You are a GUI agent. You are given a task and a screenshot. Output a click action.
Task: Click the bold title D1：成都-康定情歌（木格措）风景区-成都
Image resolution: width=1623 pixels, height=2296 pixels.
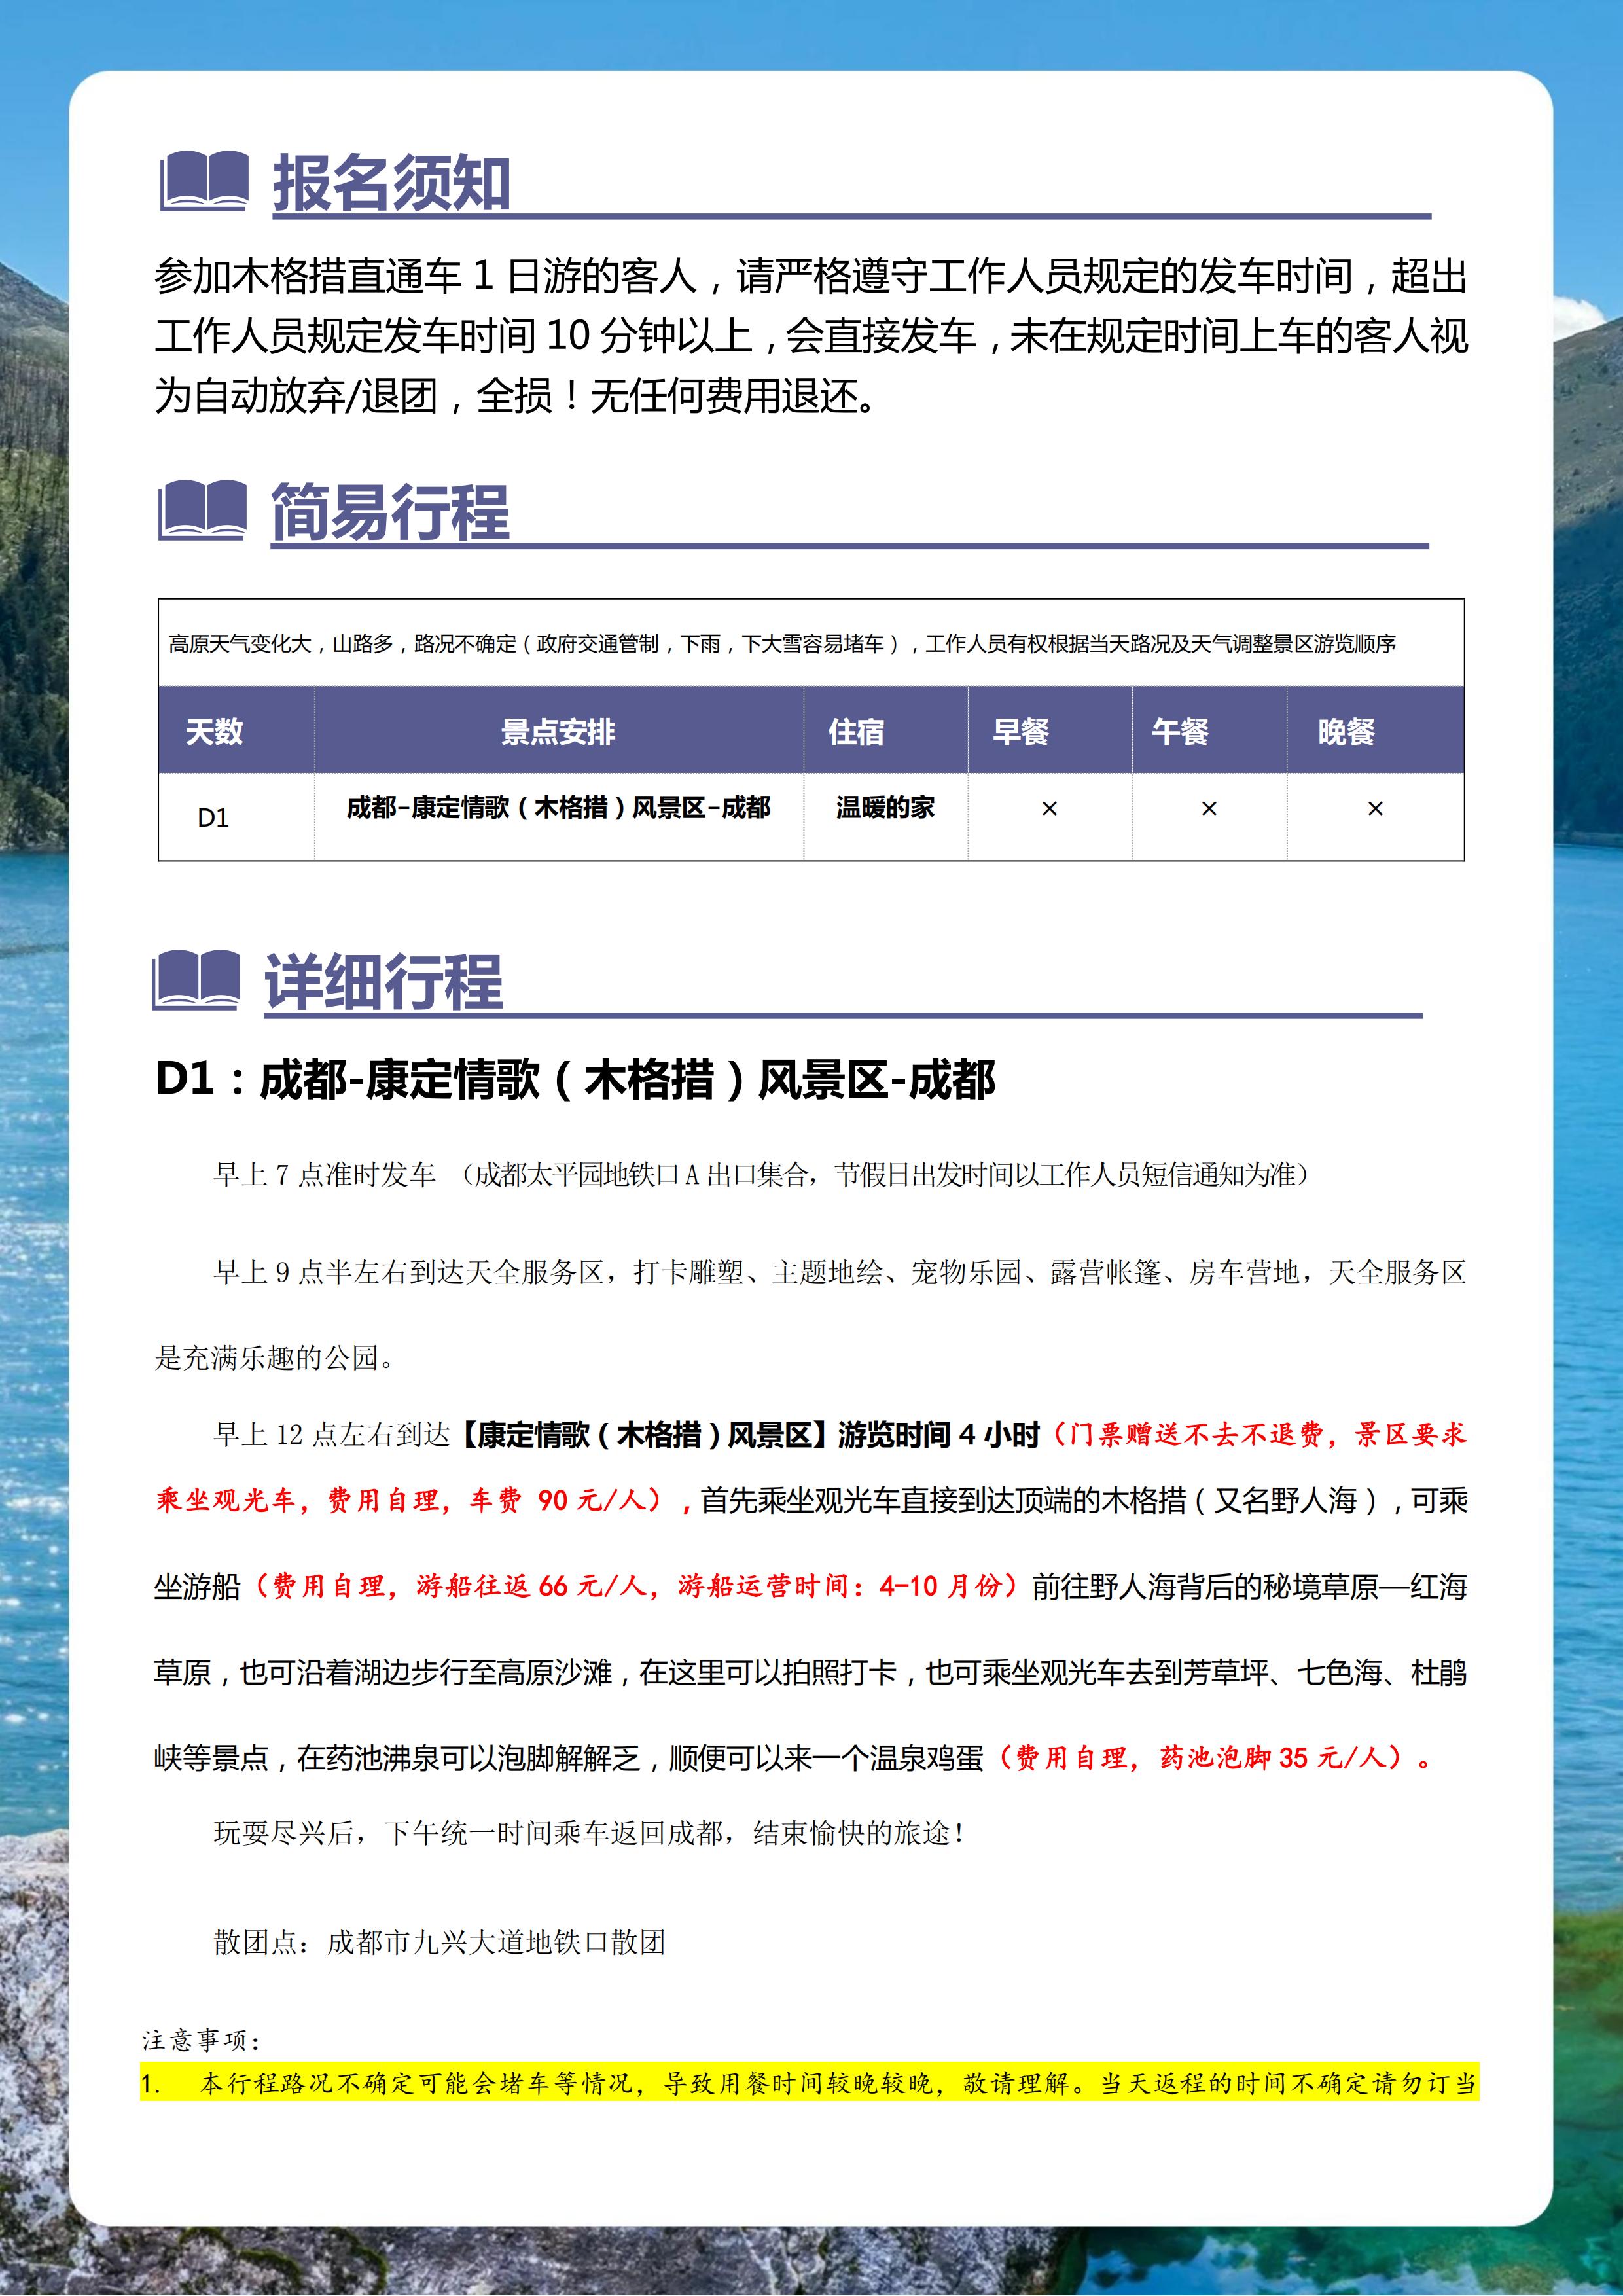click(x=575, y=1080)
